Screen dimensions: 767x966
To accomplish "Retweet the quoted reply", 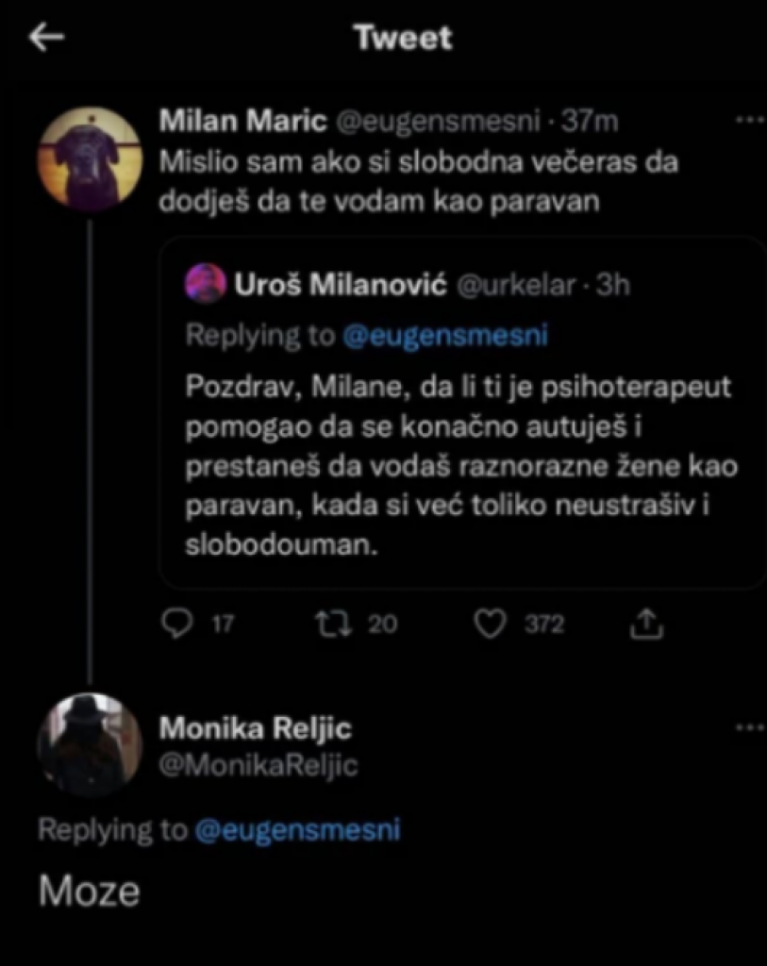I will coord(335,623).
